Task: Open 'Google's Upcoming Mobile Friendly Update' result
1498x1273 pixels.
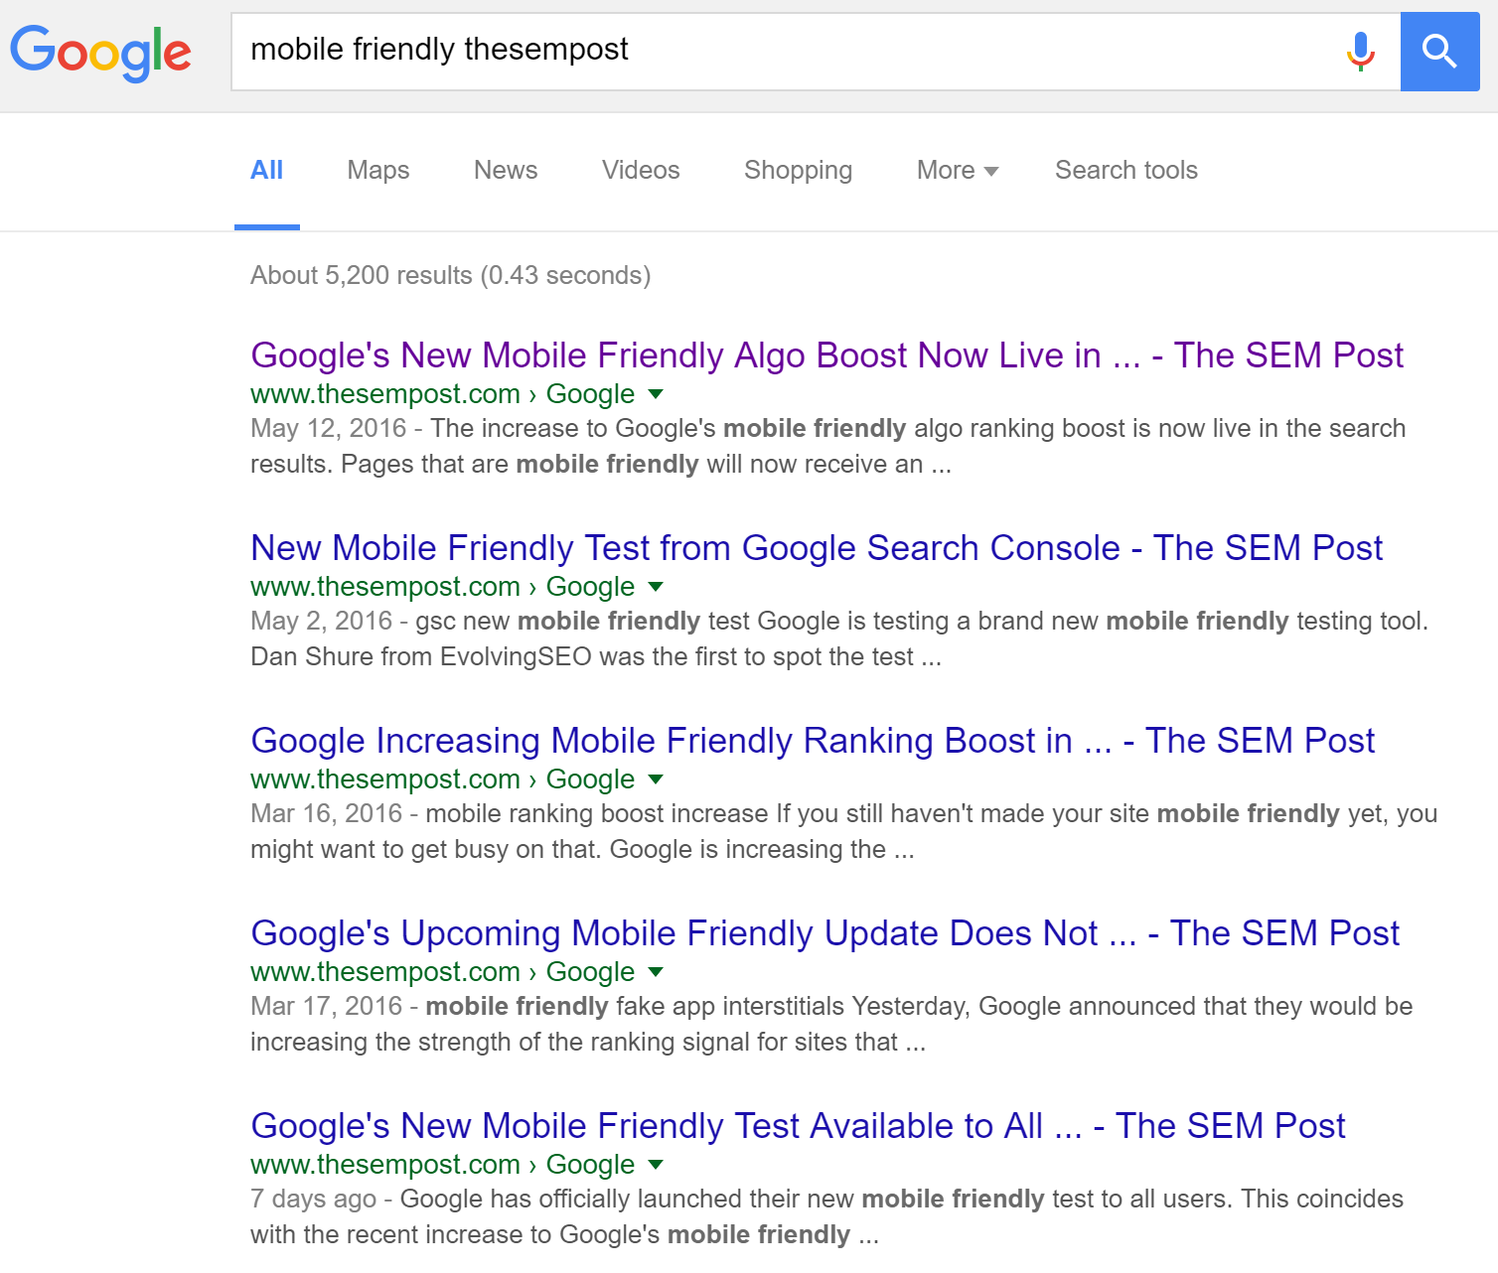Action: [824, 932]
